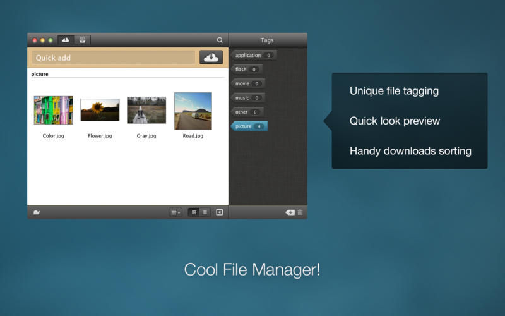Click the Tags panel header
The image size is (505, 316).
[x=267, y=40]
